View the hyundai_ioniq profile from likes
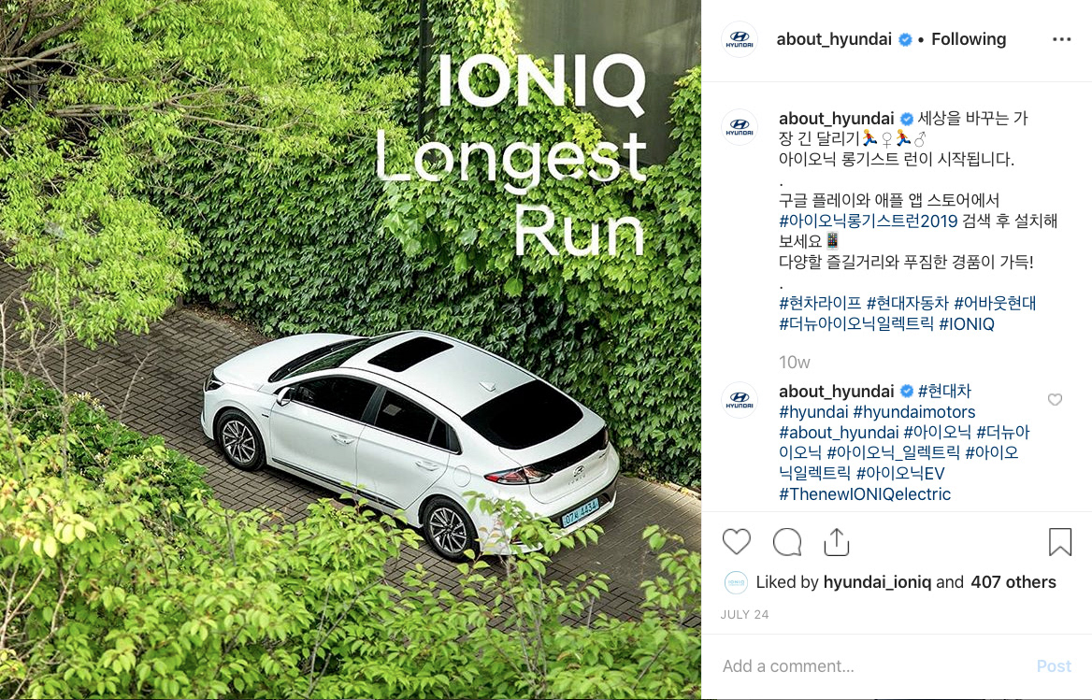Viewport: 1092px width, 700px height. pyautogui.click(x=877, y=582)
